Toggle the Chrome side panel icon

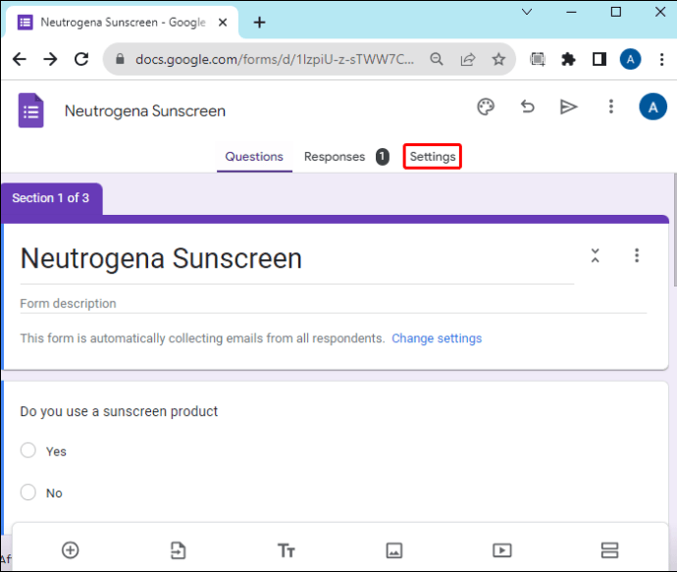click(x=599, y=59)
